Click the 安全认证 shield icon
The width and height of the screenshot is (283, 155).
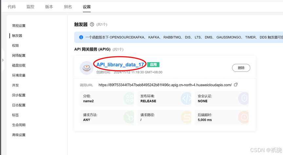pyautogui.click(x=243, y=98)
